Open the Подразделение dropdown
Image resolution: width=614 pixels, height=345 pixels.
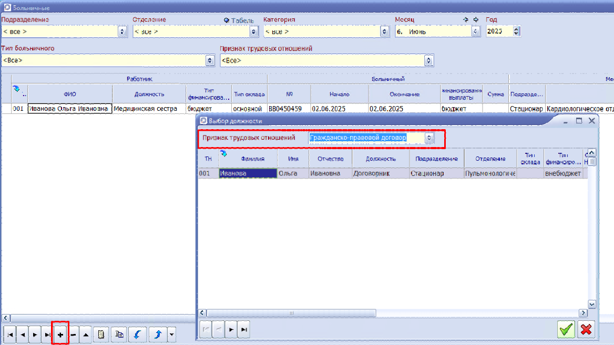pyautogui.click(x=122, y=32)
